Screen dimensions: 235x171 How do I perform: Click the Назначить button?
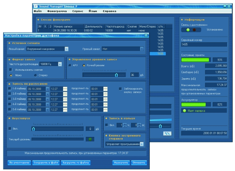pyautogui.click(x=121, y=163)
